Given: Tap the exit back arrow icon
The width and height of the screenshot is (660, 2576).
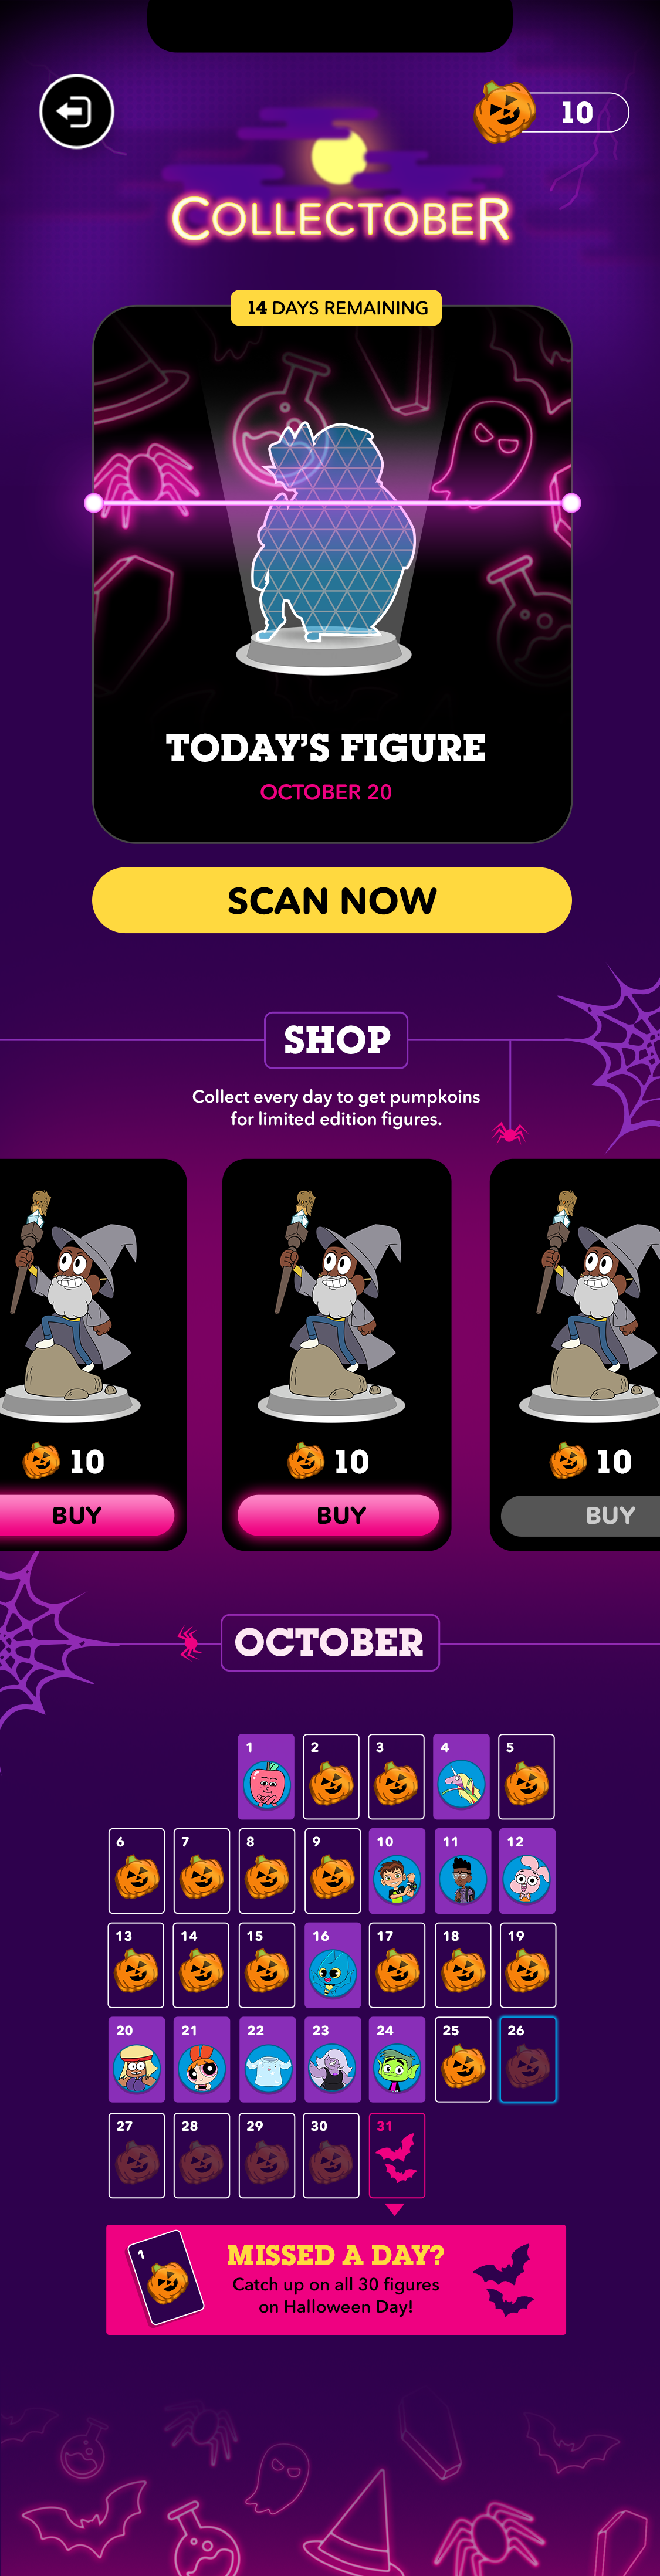Looking at the screenshot, I should click(x=76, y=111).
